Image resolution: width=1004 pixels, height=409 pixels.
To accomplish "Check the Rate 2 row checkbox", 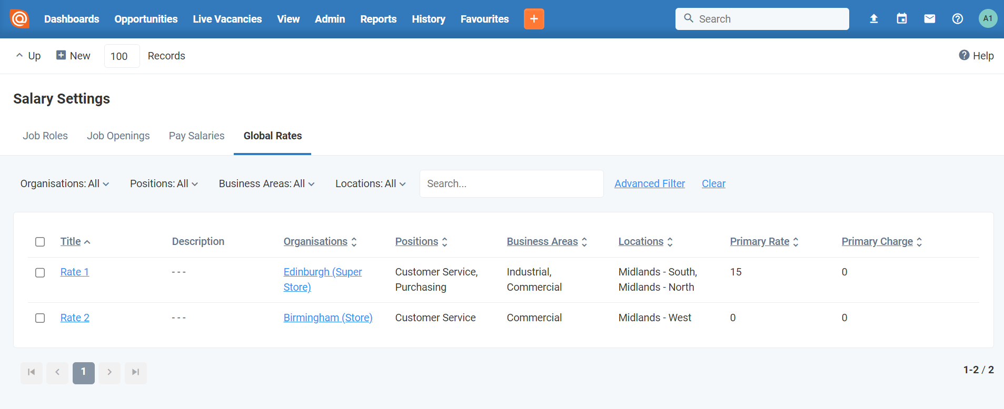I will pos(40,318).
